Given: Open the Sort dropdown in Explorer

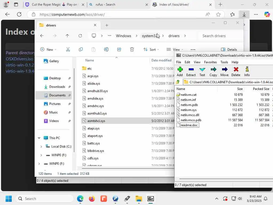Looking at the screenshot, I should [x=151, y=49].
